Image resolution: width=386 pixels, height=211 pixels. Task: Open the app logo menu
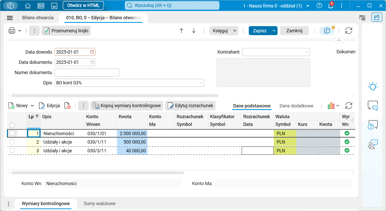point(11,6)
